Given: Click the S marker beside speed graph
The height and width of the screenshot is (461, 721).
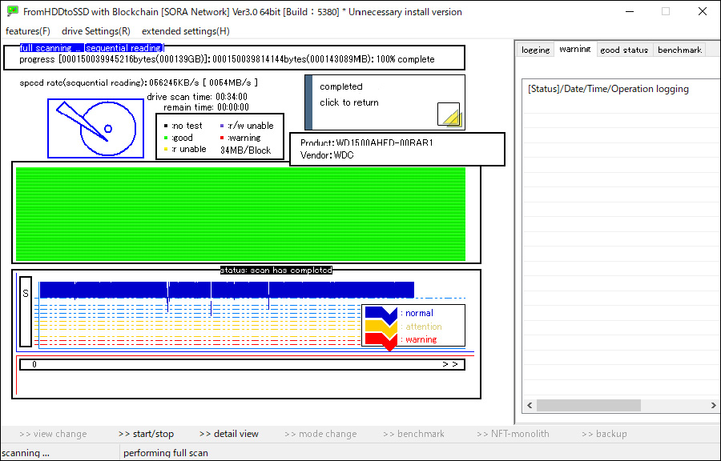Looking at the screenshot, I should 26,311.
